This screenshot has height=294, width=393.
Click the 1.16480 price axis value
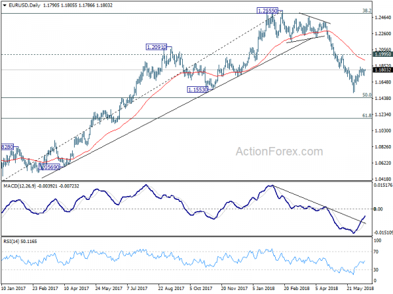point(383,82)
